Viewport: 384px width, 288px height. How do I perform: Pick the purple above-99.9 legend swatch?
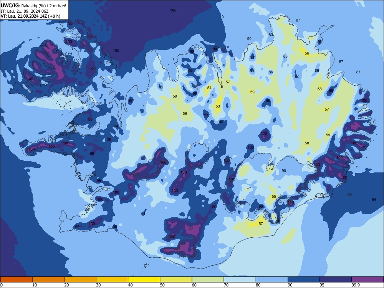pyautogui.click(x=367, y=280)
